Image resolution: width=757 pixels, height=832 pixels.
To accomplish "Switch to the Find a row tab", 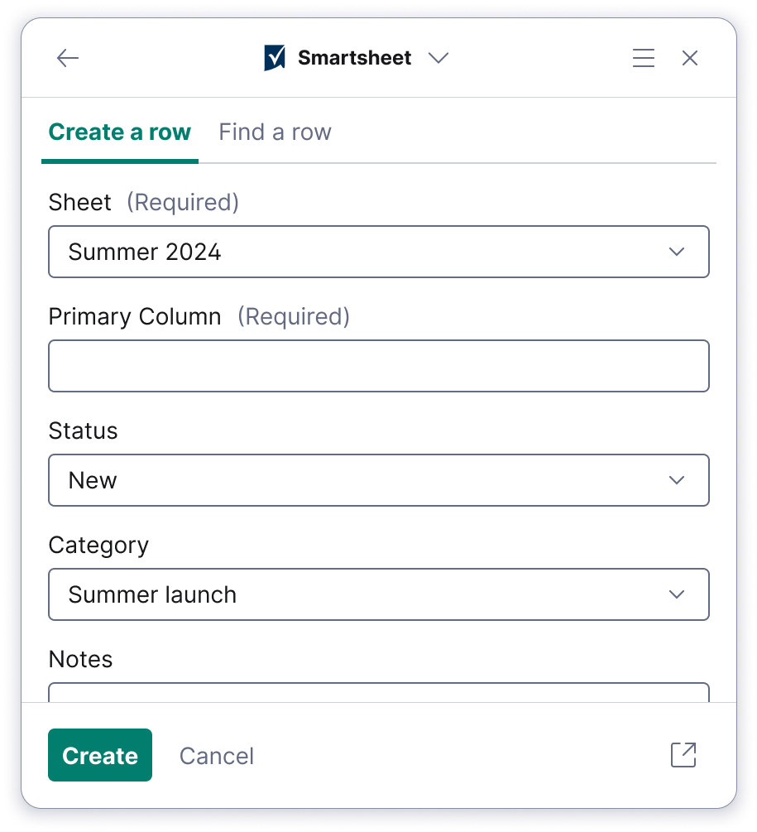I will 275,132.
